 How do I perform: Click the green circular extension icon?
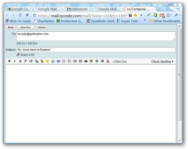pos(155,15)
